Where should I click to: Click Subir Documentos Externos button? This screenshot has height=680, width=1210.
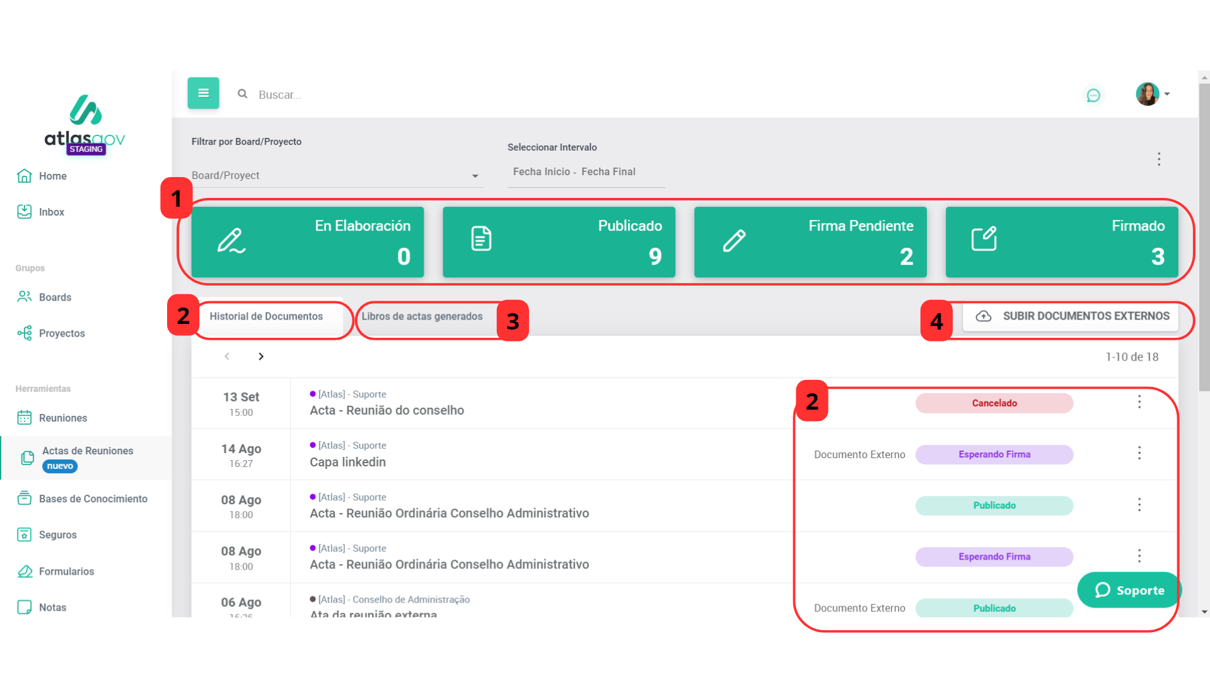(x=1071, y=316)
